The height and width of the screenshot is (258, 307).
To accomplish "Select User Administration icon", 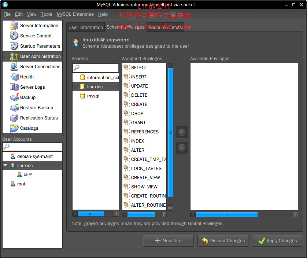I will [14, 56].
